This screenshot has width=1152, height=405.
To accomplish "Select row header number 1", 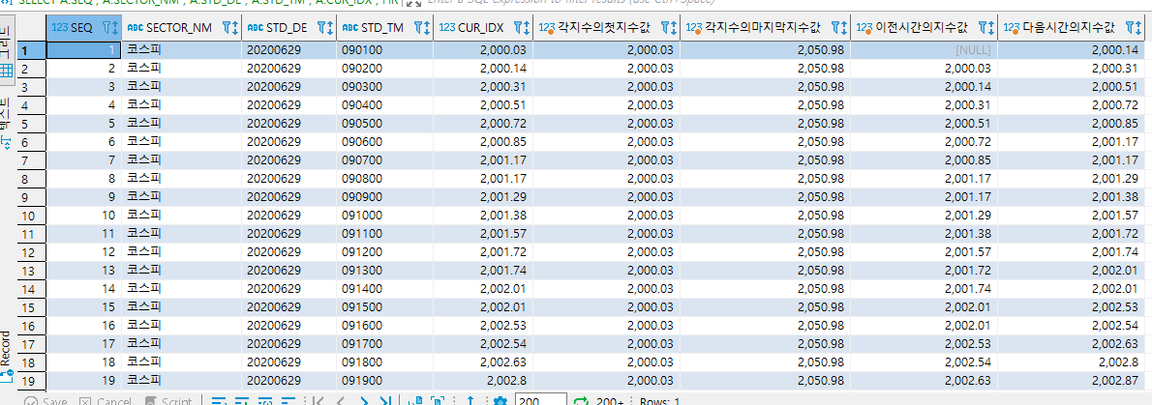I will pos(32,50).
